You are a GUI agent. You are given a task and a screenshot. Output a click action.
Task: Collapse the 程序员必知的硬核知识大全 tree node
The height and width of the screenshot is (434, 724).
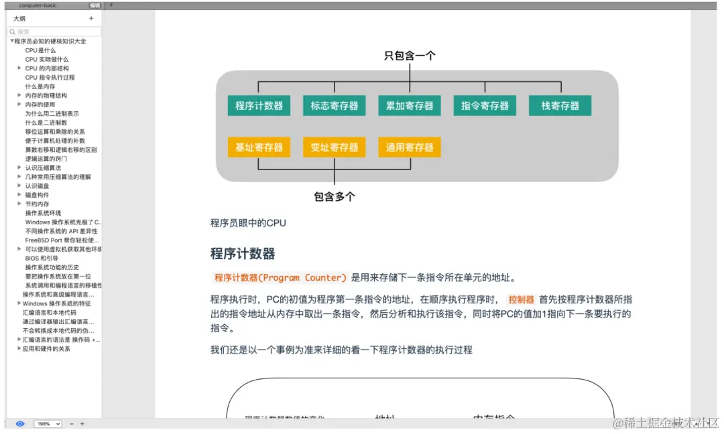11,41
